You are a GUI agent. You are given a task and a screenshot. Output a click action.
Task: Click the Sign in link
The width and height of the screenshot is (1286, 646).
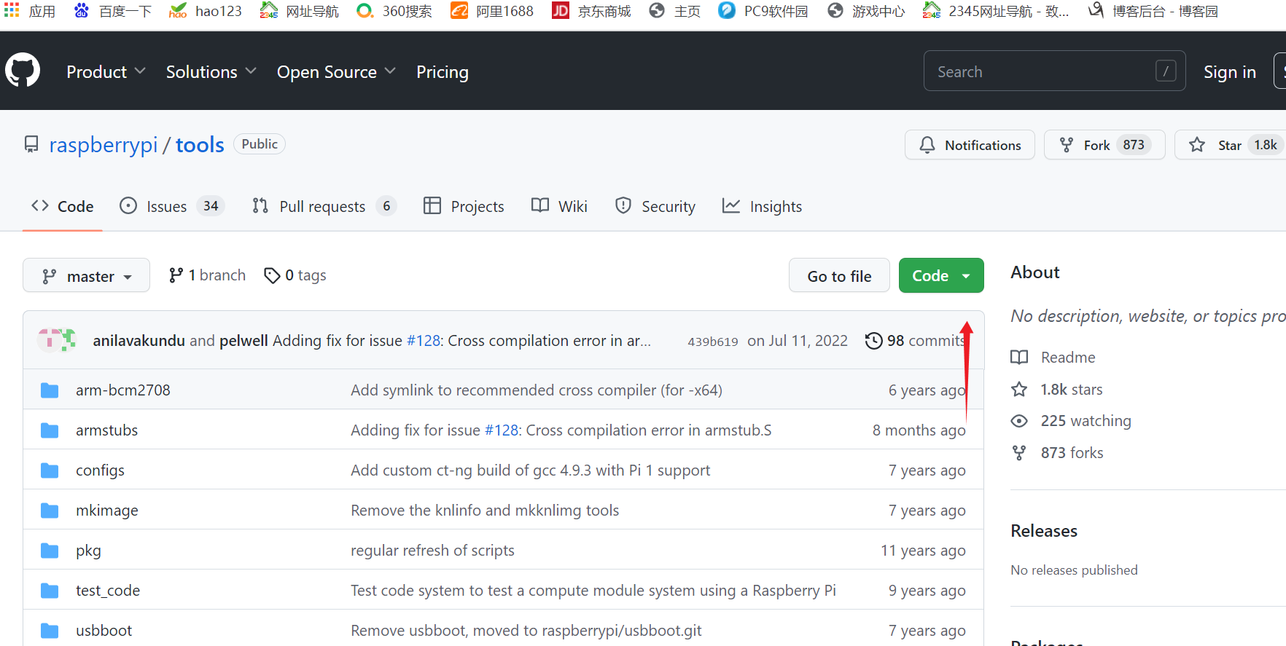click(1229, 71)
